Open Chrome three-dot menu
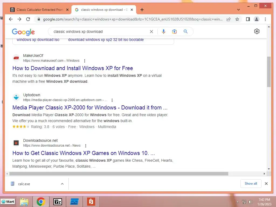Screen dimensions: 276x207 pyautogui.click(x=265, y=19)
